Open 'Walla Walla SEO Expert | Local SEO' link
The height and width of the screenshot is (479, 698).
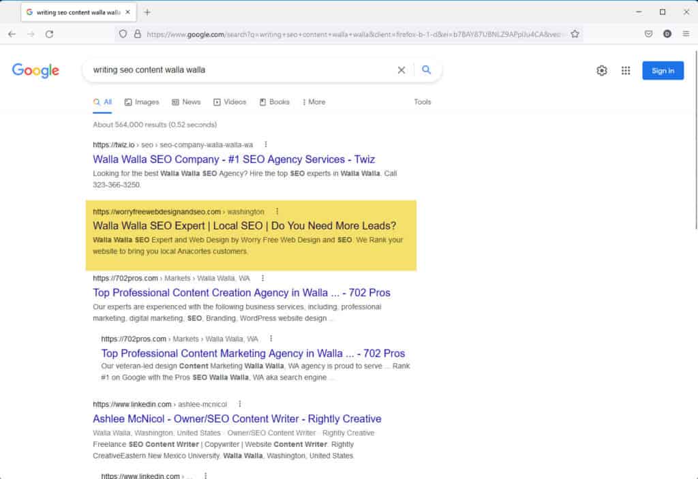245,226
